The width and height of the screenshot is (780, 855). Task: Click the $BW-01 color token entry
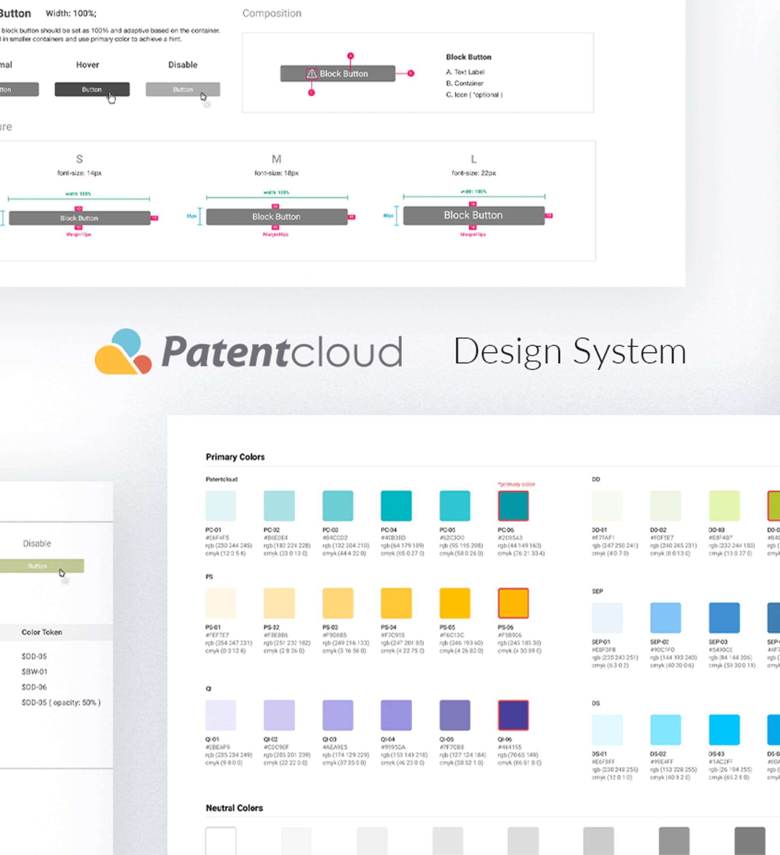coord(34,671)
